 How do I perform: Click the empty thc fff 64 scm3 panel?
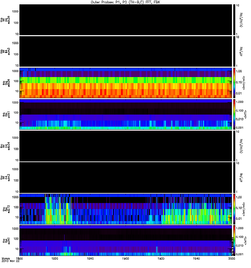coord(126,178)
